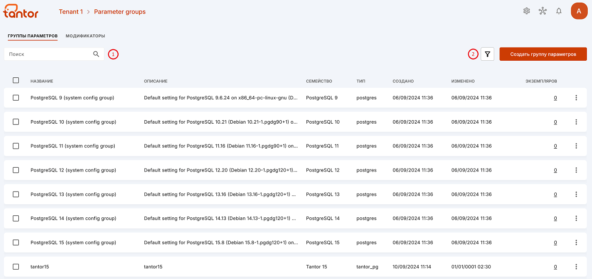Viewport: 592px width, 279px height.
Task: Click the 01/01/0001 02:30 modified date
Action: (471, 267)
